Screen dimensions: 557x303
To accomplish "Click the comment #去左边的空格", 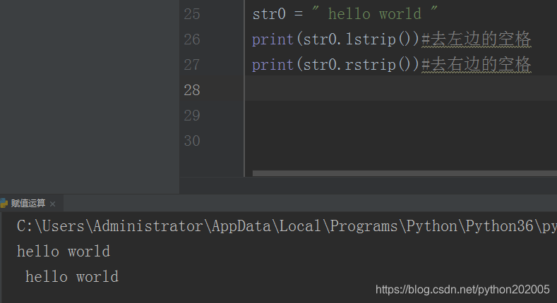I will coord(476,39).
